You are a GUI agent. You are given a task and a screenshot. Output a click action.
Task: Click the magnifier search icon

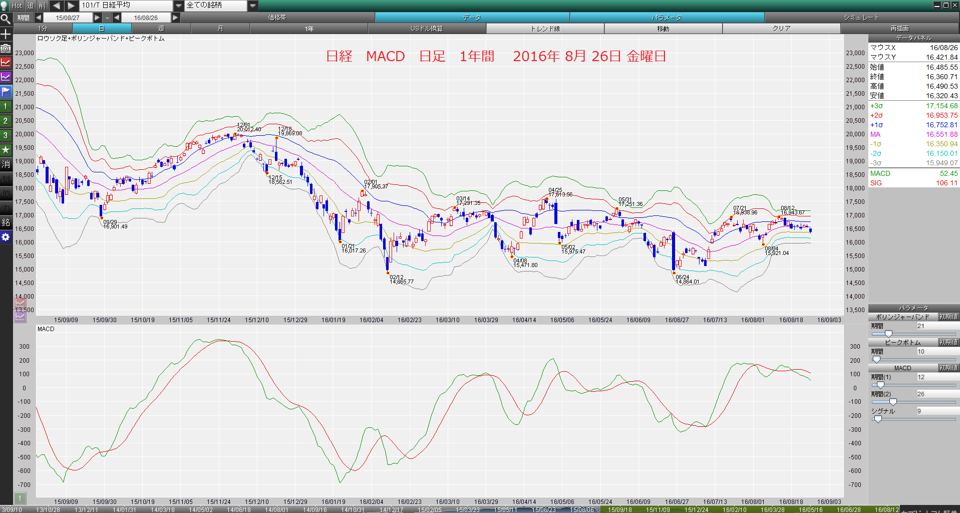point(6,19)
